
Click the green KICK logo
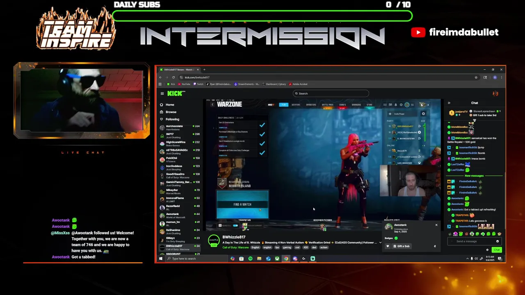pos(175,93)
